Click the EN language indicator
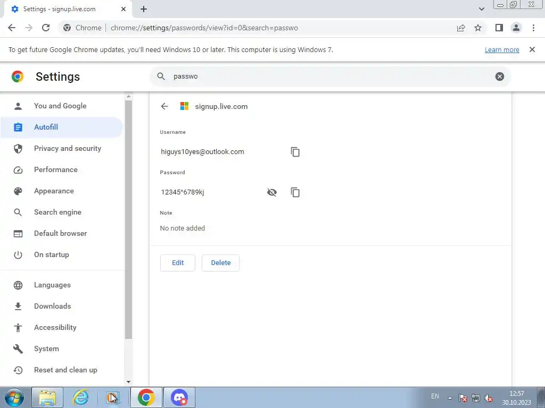This screenshot has height=408, width=545. click(435, 396)
